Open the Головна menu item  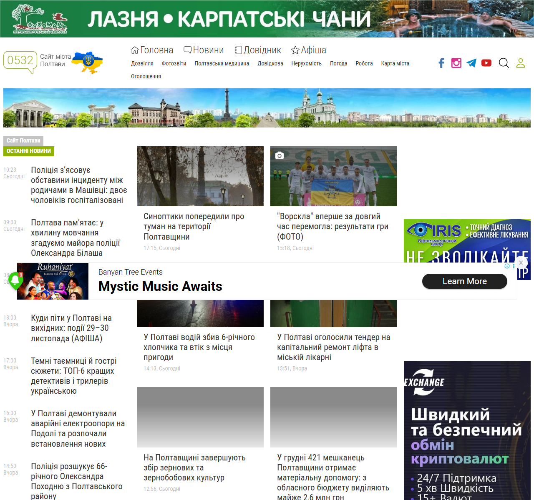pyautogui.click(x=152, y=50)
